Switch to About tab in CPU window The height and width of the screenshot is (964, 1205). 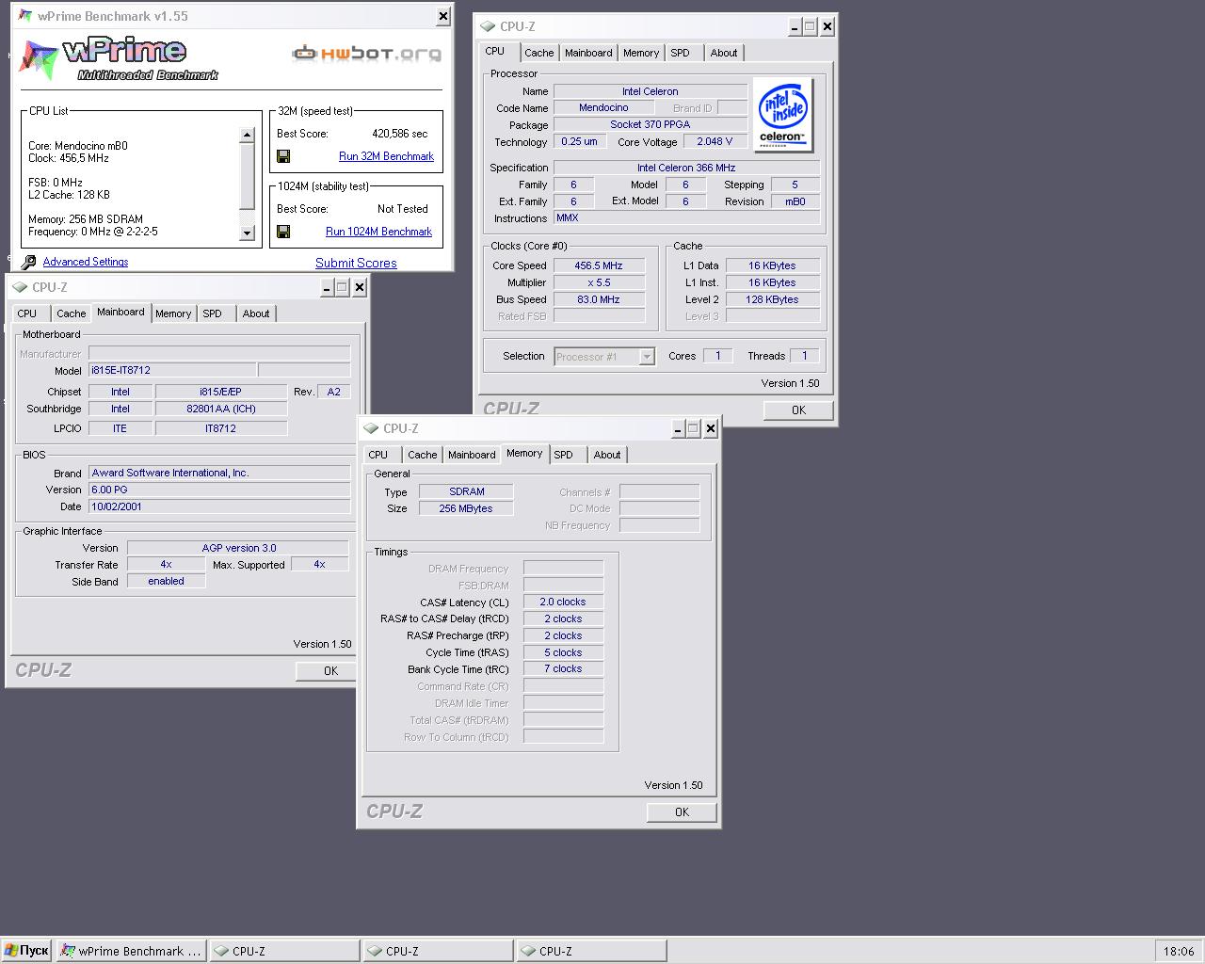[x=724, y=53]
